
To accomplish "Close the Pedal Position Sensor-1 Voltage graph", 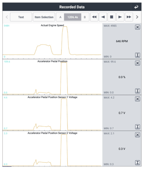I will [x=137, y=99].
